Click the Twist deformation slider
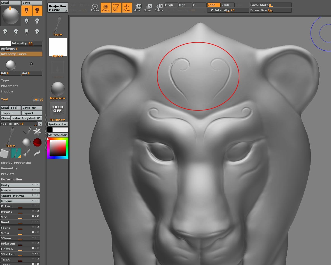331x265 pixels. click(x=20, y=260)
